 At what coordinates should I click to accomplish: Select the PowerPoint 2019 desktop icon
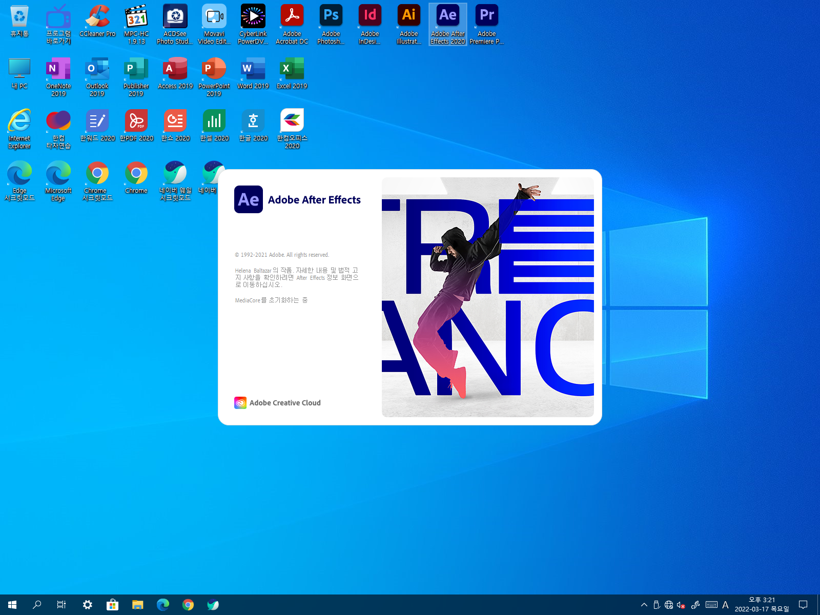tap(214, 77)
